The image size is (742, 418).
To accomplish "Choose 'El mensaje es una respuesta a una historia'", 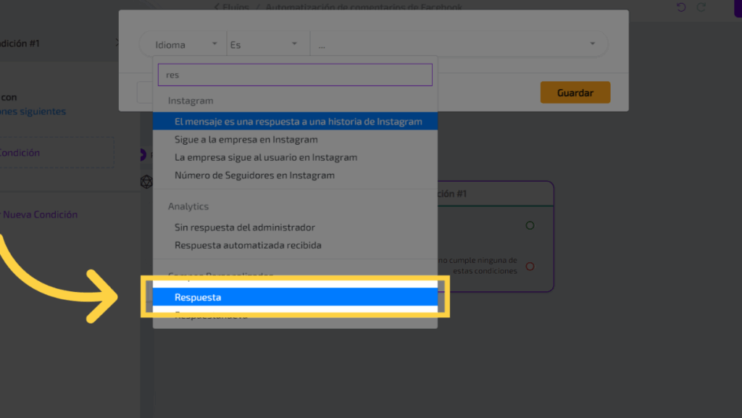I will coord(298,122).
